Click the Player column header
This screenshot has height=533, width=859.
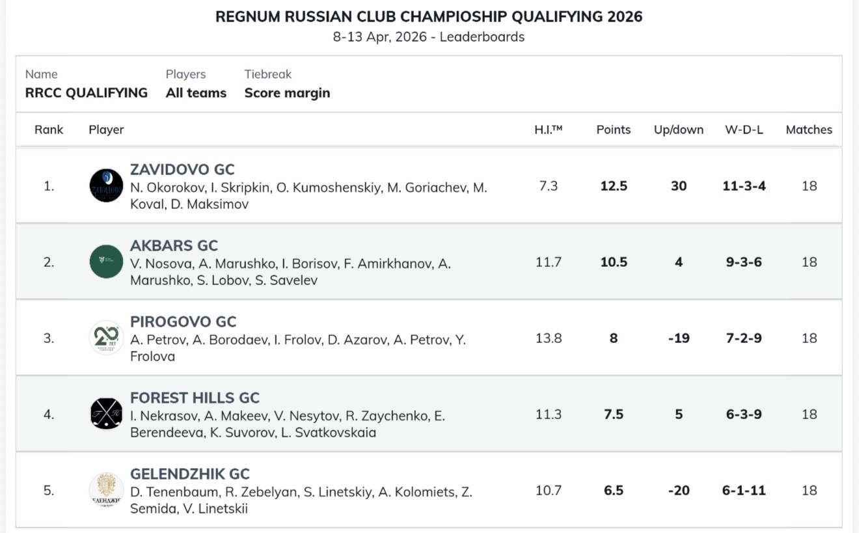tap(106, 130)
